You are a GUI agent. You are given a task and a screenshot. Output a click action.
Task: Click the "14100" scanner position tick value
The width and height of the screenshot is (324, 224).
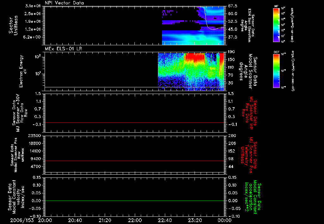pyautogui.click(x=34, y=151)
